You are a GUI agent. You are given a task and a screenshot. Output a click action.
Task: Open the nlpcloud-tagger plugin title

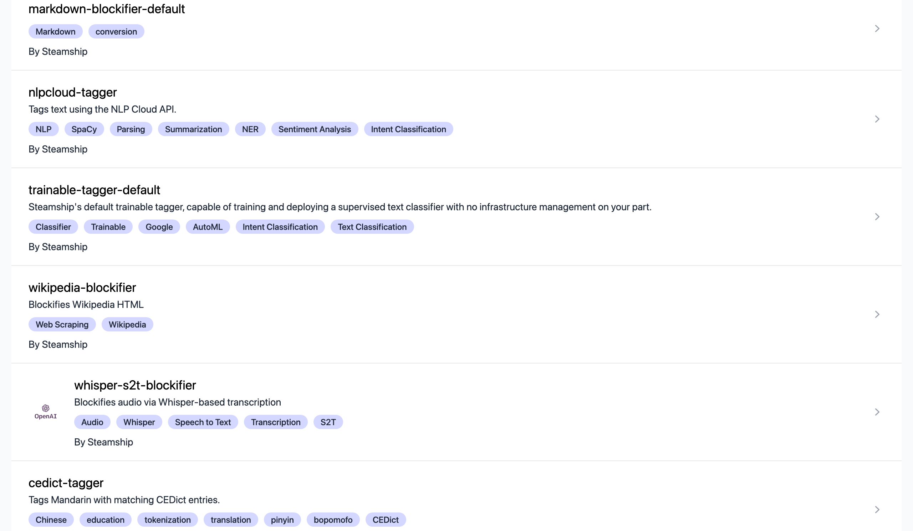point(72,92)
